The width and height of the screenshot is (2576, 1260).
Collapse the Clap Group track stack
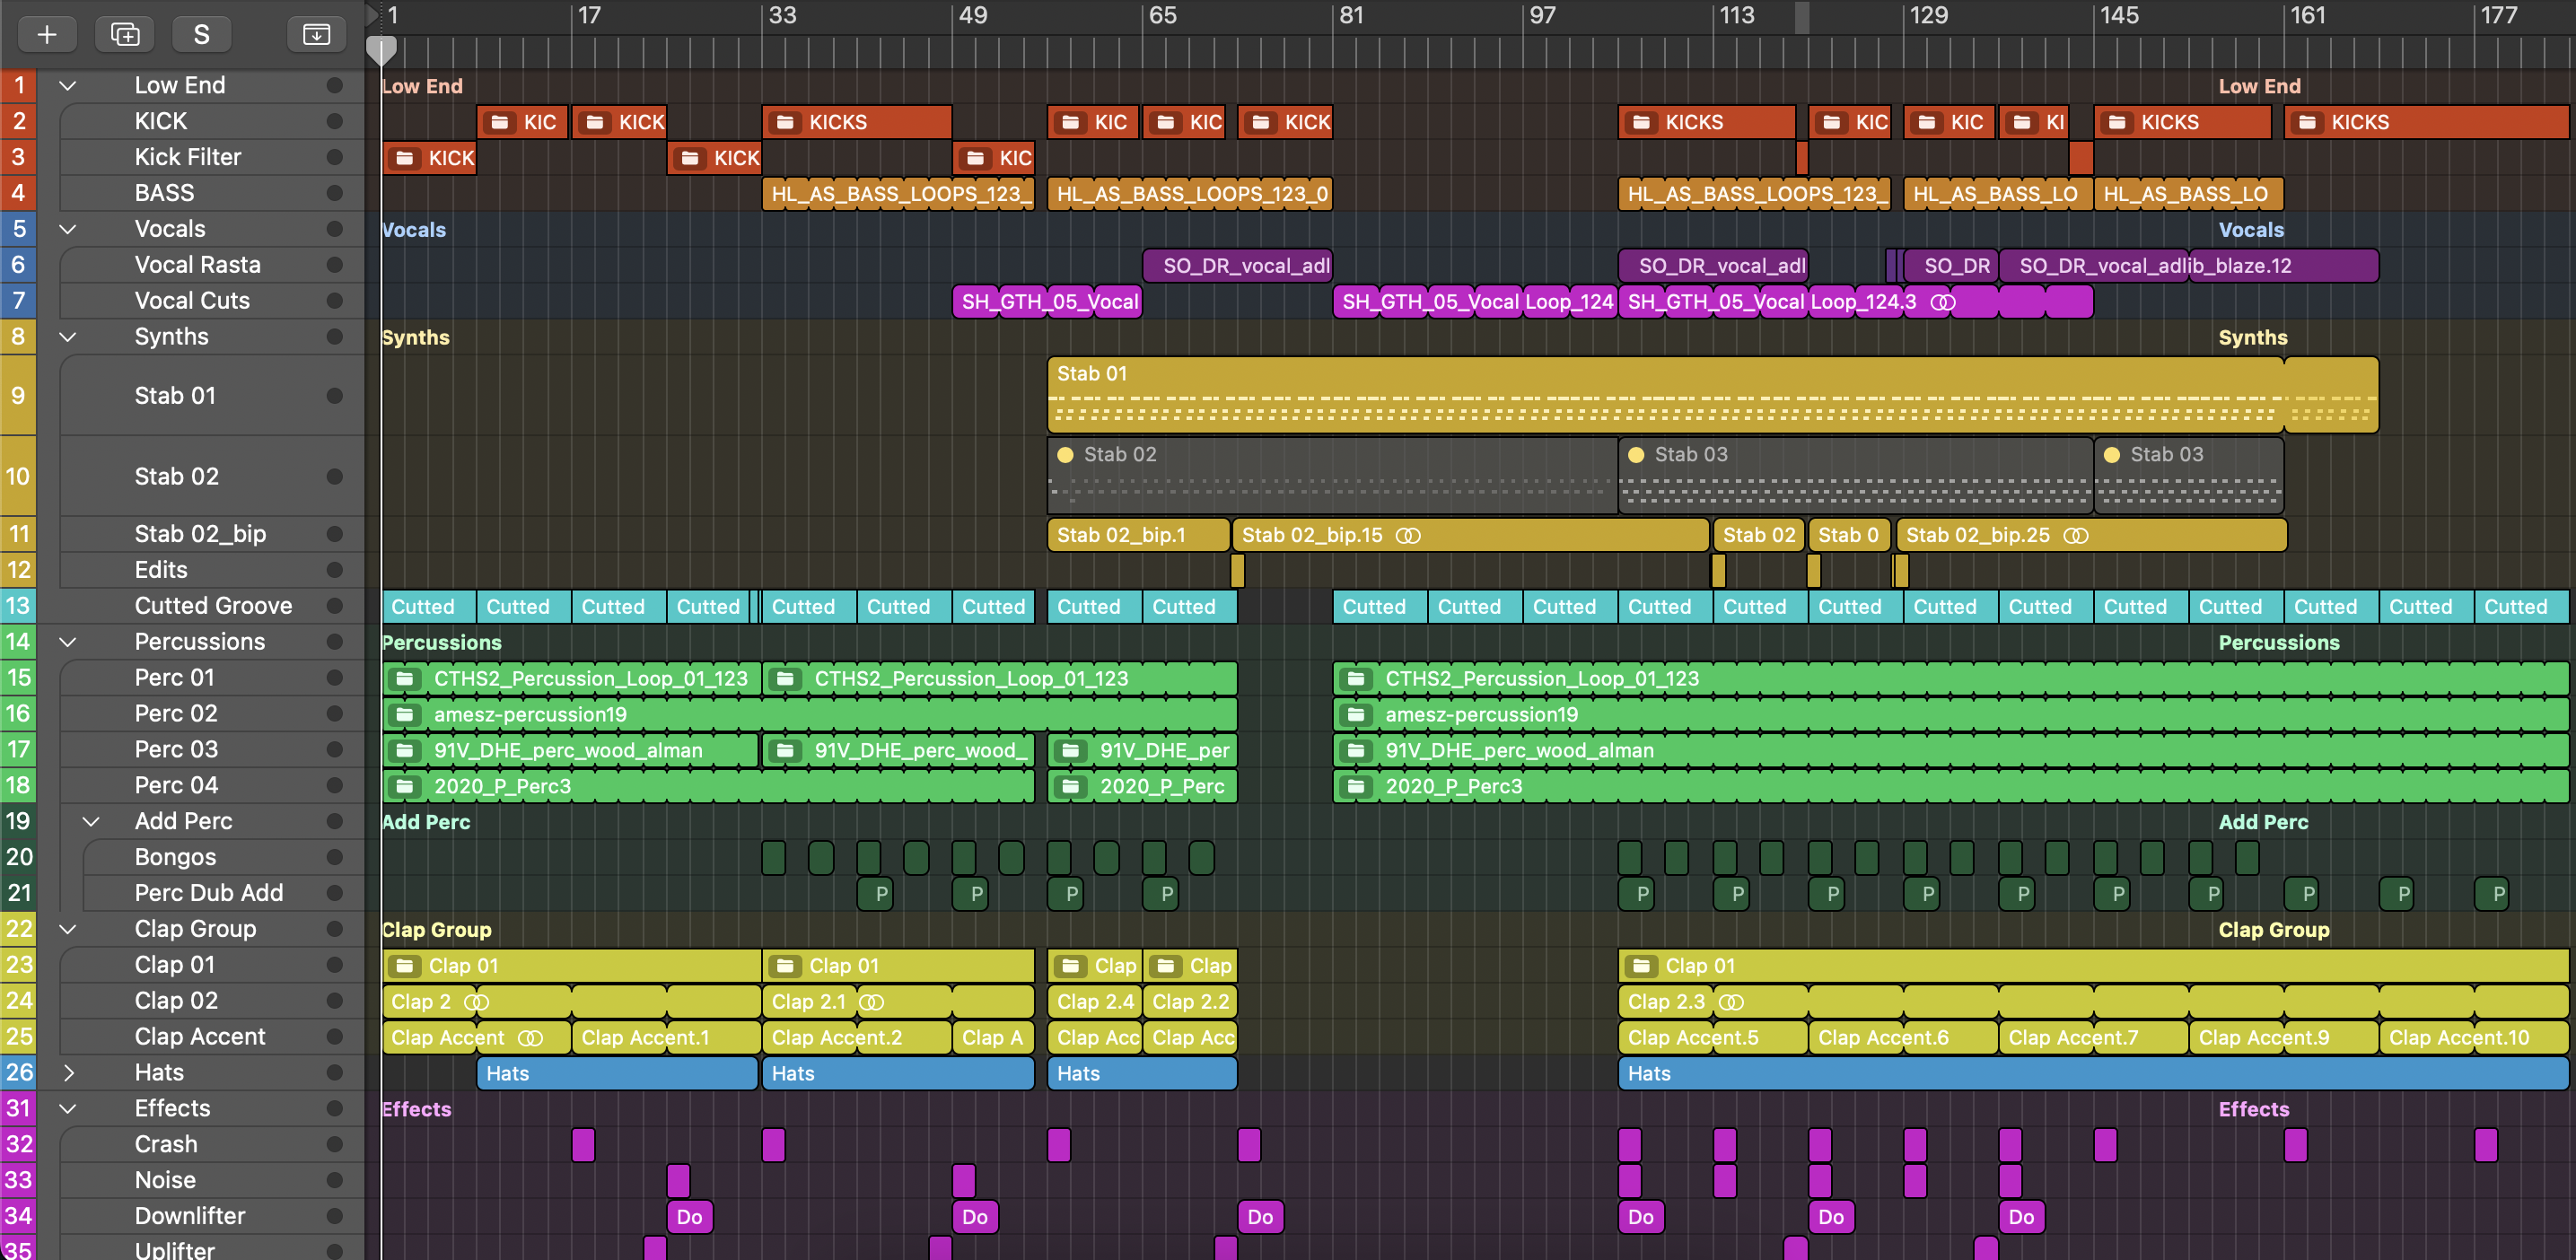[x=68, y=929]
